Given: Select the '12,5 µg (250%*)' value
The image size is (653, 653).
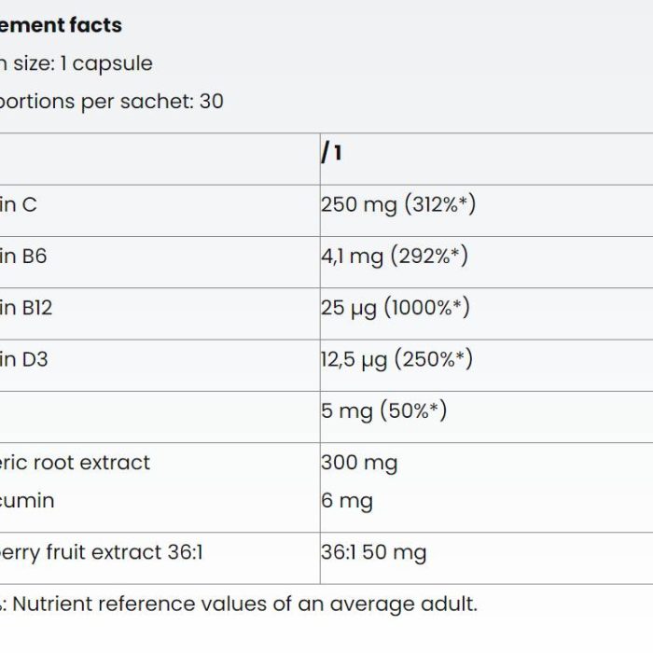Looking at the screenshot, I should pyautogui.click(x=396, y=359).
